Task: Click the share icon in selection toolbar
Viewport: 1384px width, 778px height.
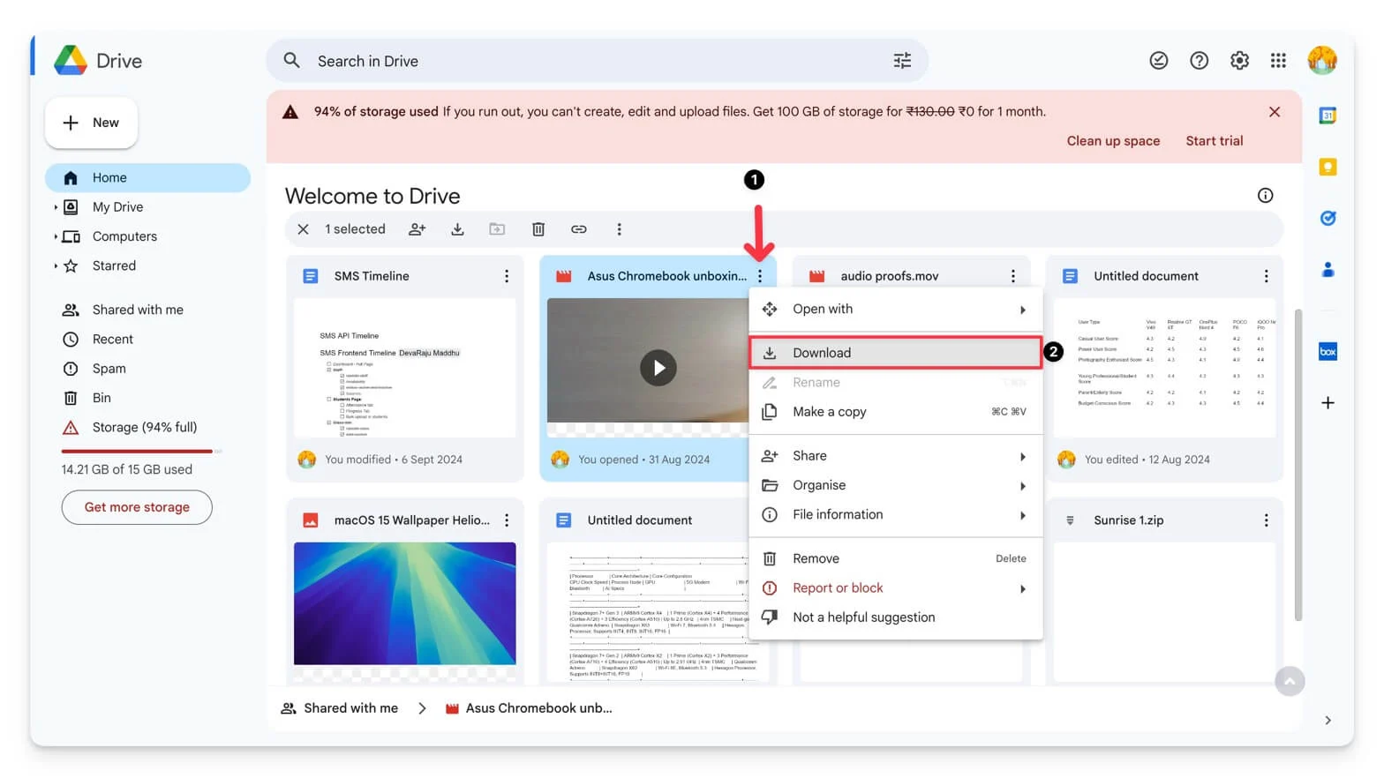Action: pos(417,229)
